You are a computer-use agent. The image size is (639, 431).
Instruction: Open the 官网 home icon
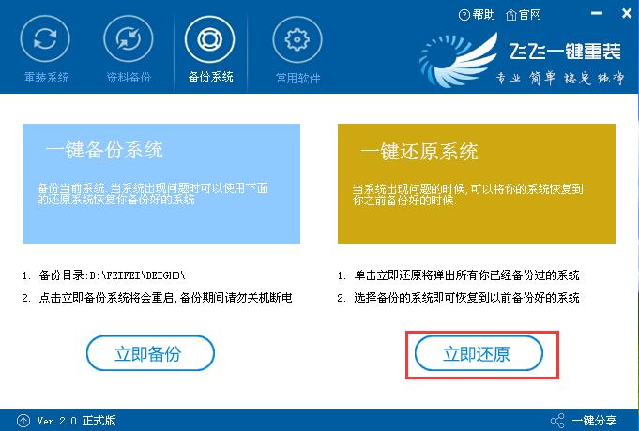pyautogui.click(x=511, y=15)
